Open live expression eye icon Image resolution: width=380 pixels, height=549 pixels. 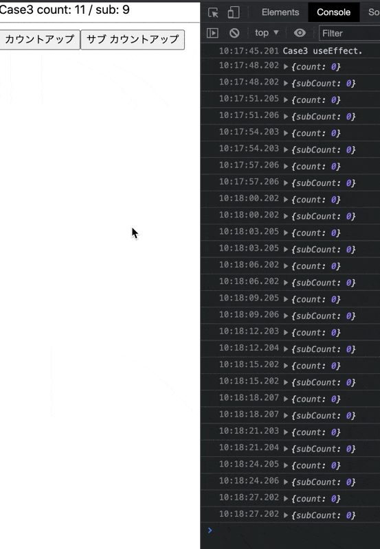coord(300,33)
